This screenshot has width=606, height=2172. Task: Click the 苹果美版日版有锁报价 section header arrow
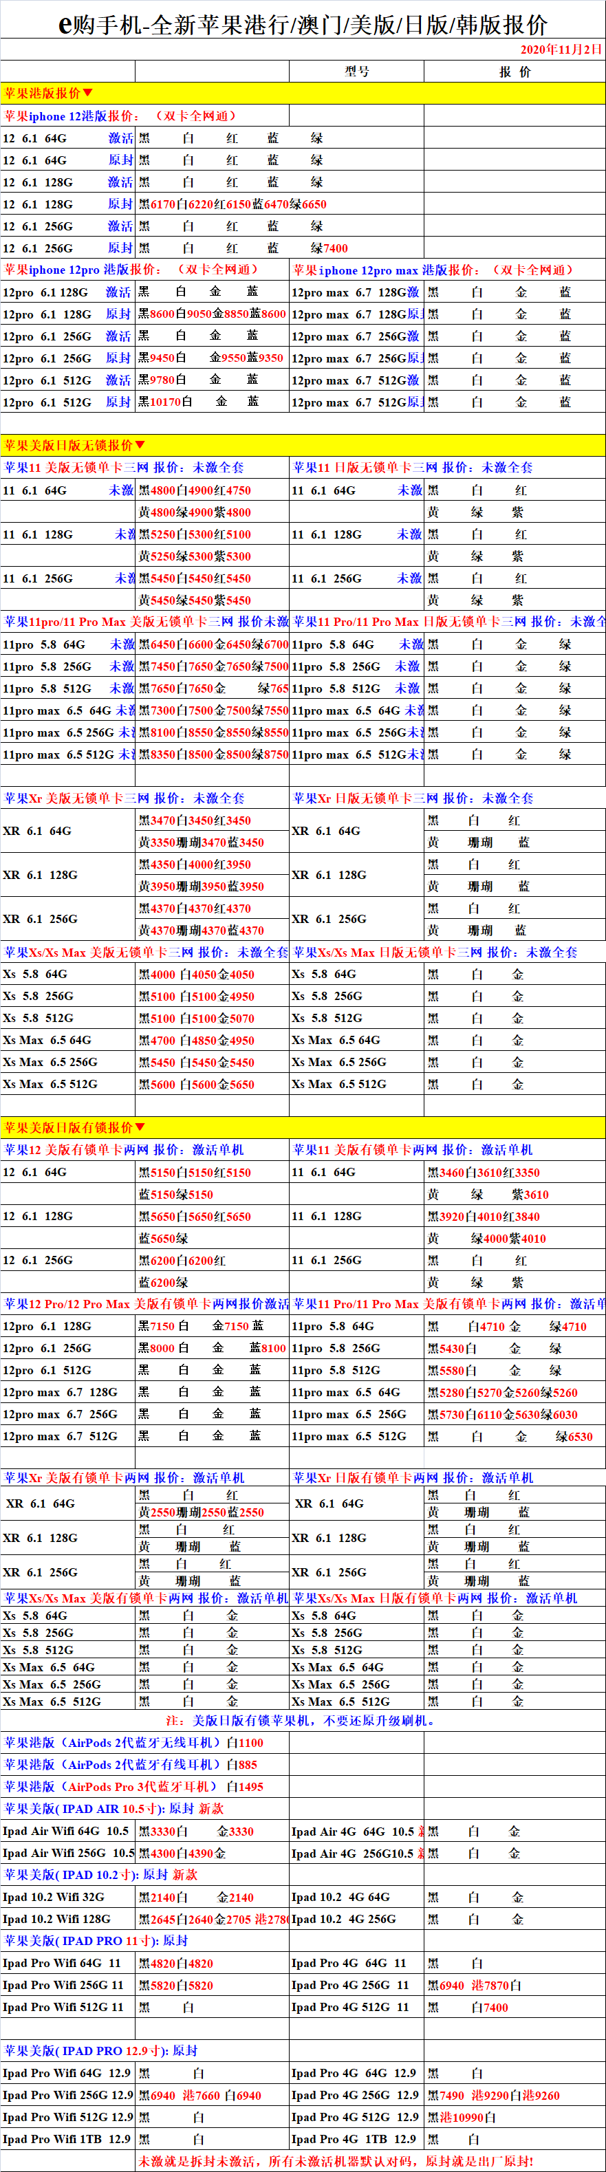coord(140,1127)
